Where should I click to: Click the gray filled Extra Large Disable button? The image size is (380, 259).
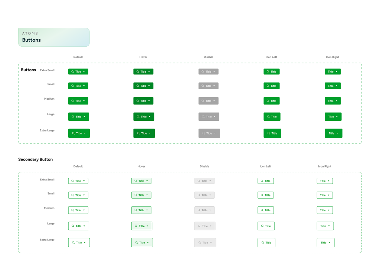pyautogui.click(x=209, y=133)
